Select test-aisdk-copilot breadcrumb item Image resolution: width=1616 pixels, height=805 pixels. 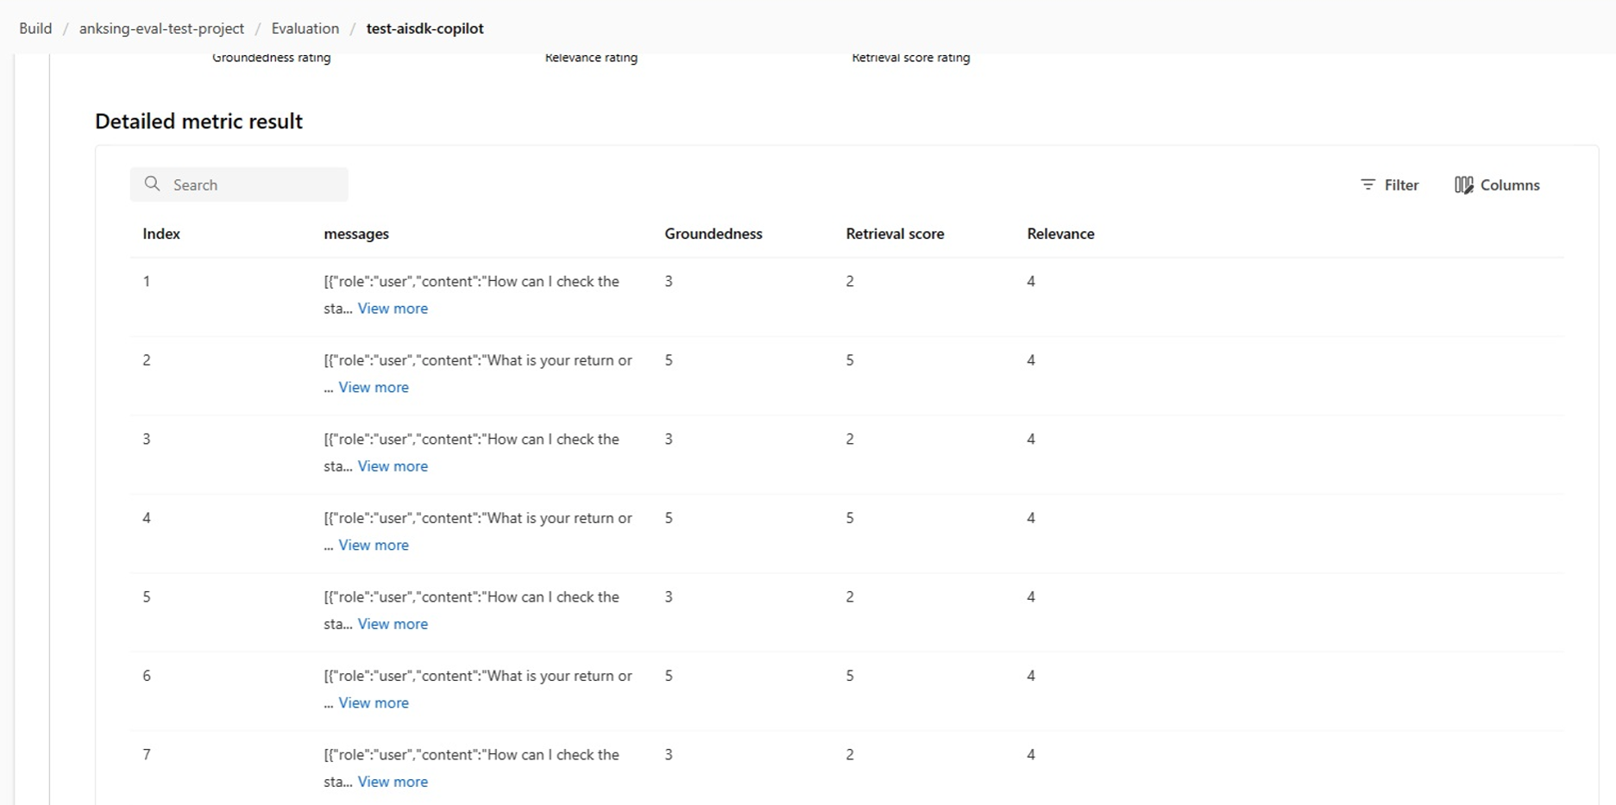pos(424,28)
